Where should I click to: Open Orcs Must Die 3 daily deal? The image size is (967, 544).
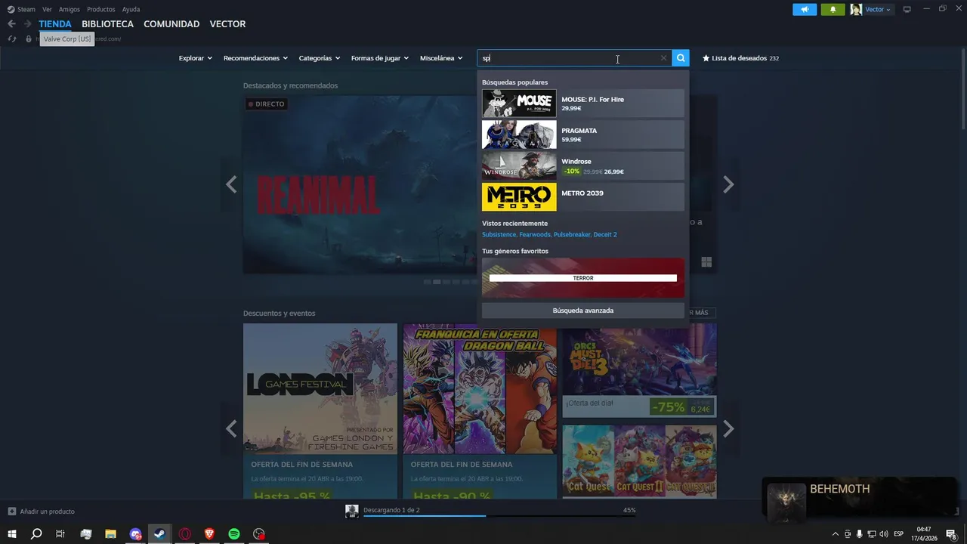[639, 370]
